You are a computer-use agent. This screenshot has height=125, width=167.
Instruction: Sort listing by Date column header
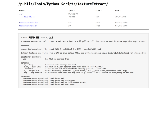coord(117,11)
